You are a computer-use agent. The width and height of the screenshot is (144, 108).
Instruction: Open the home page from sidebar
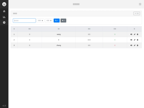point(4,11)
